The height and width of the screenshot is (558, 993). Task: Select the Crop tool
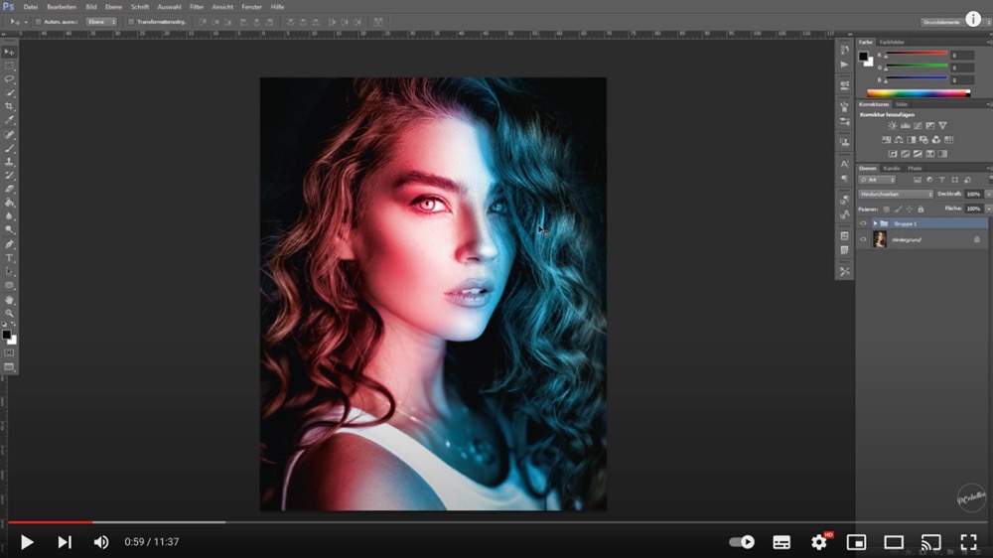[10, 106]
